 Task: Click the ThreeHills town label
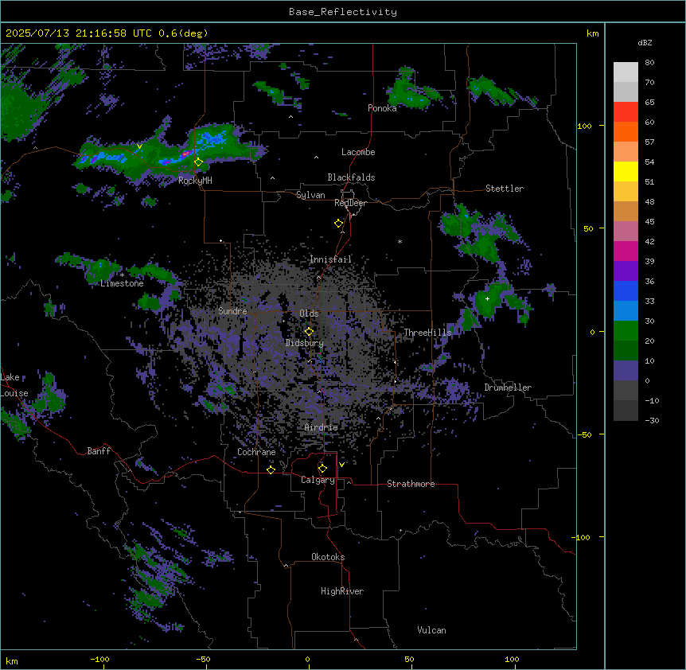[427, 333]
